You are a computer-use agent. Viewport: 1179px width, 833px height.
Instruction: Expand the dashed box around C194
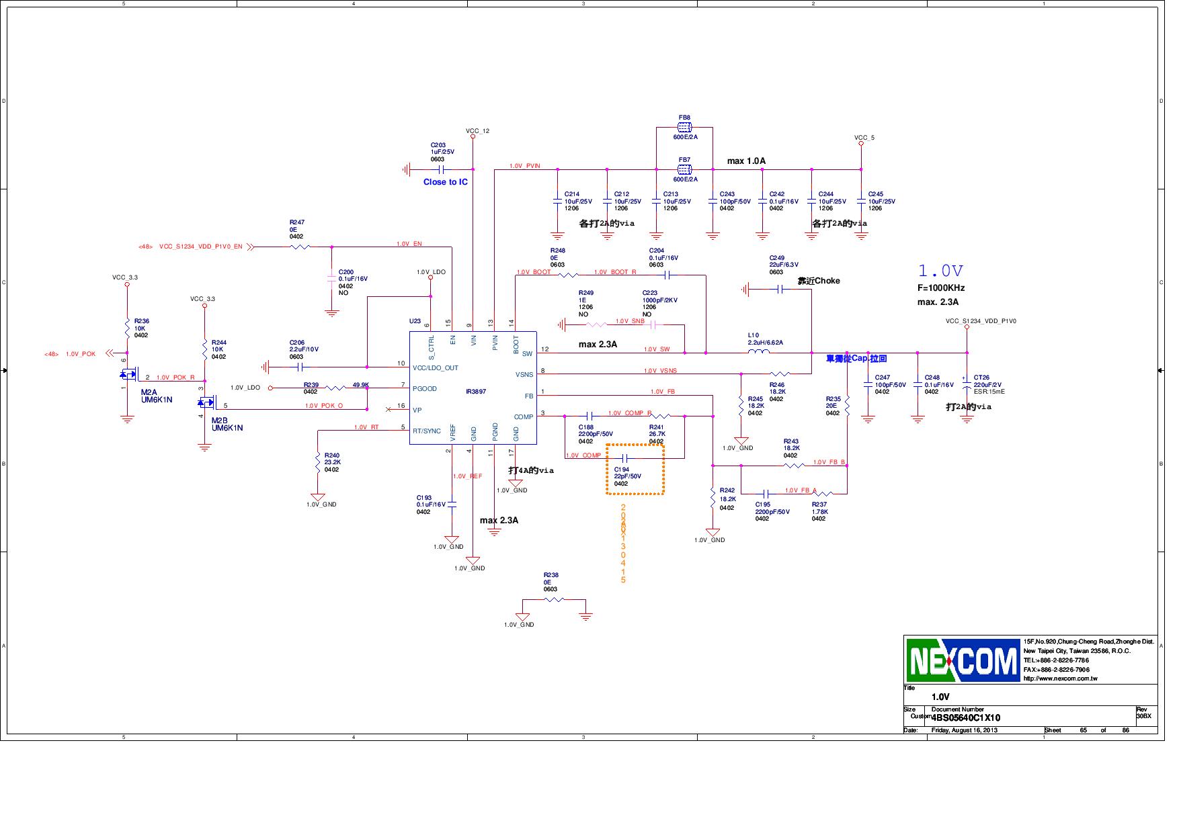(x=635, y=469)
